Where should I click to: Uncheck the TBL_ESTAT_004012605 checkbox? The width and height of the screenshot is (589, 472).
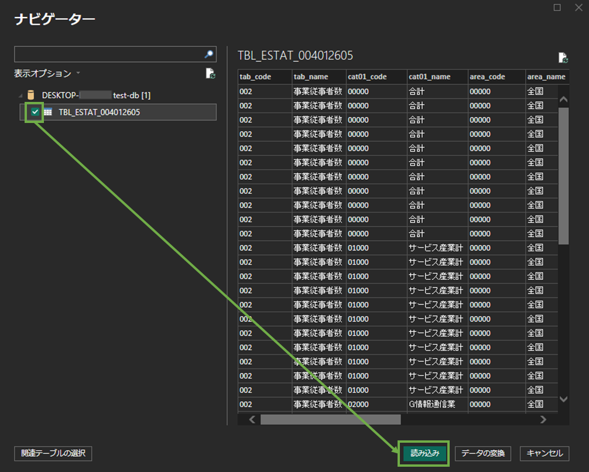coord(35,112)
